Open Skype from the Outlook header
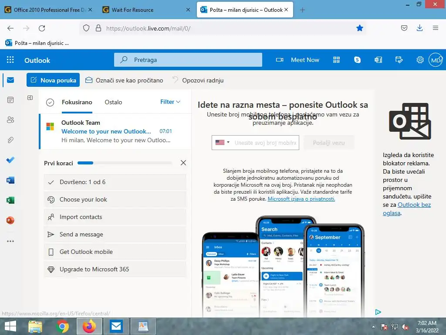 pyautogui.click(x=357, y=60)
